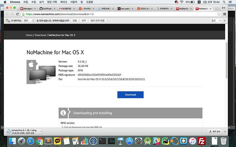Screen dimensions: 236x147
Task: Open Finder from the dock
Action: pyautogui.click(x=12, y=141)
